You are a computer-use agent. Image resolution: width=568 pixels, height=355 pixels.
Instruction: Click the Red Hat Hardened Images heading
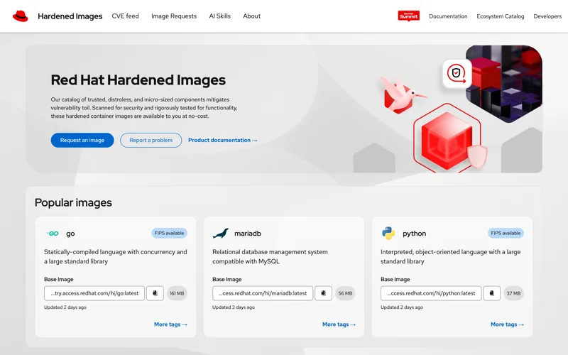click(x=138, y=80)
